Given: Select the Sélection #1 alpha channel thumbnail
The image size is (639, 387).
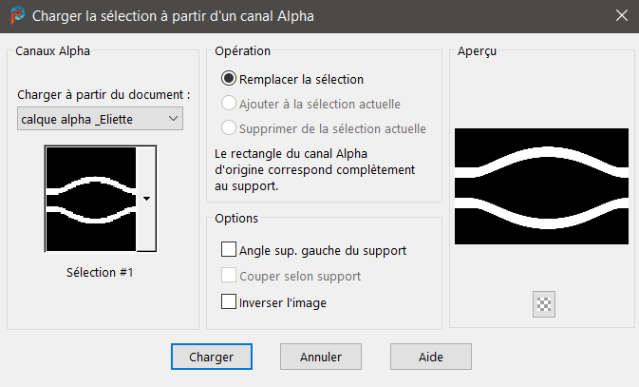Looking at the screenshot, I should pos(91,198).
